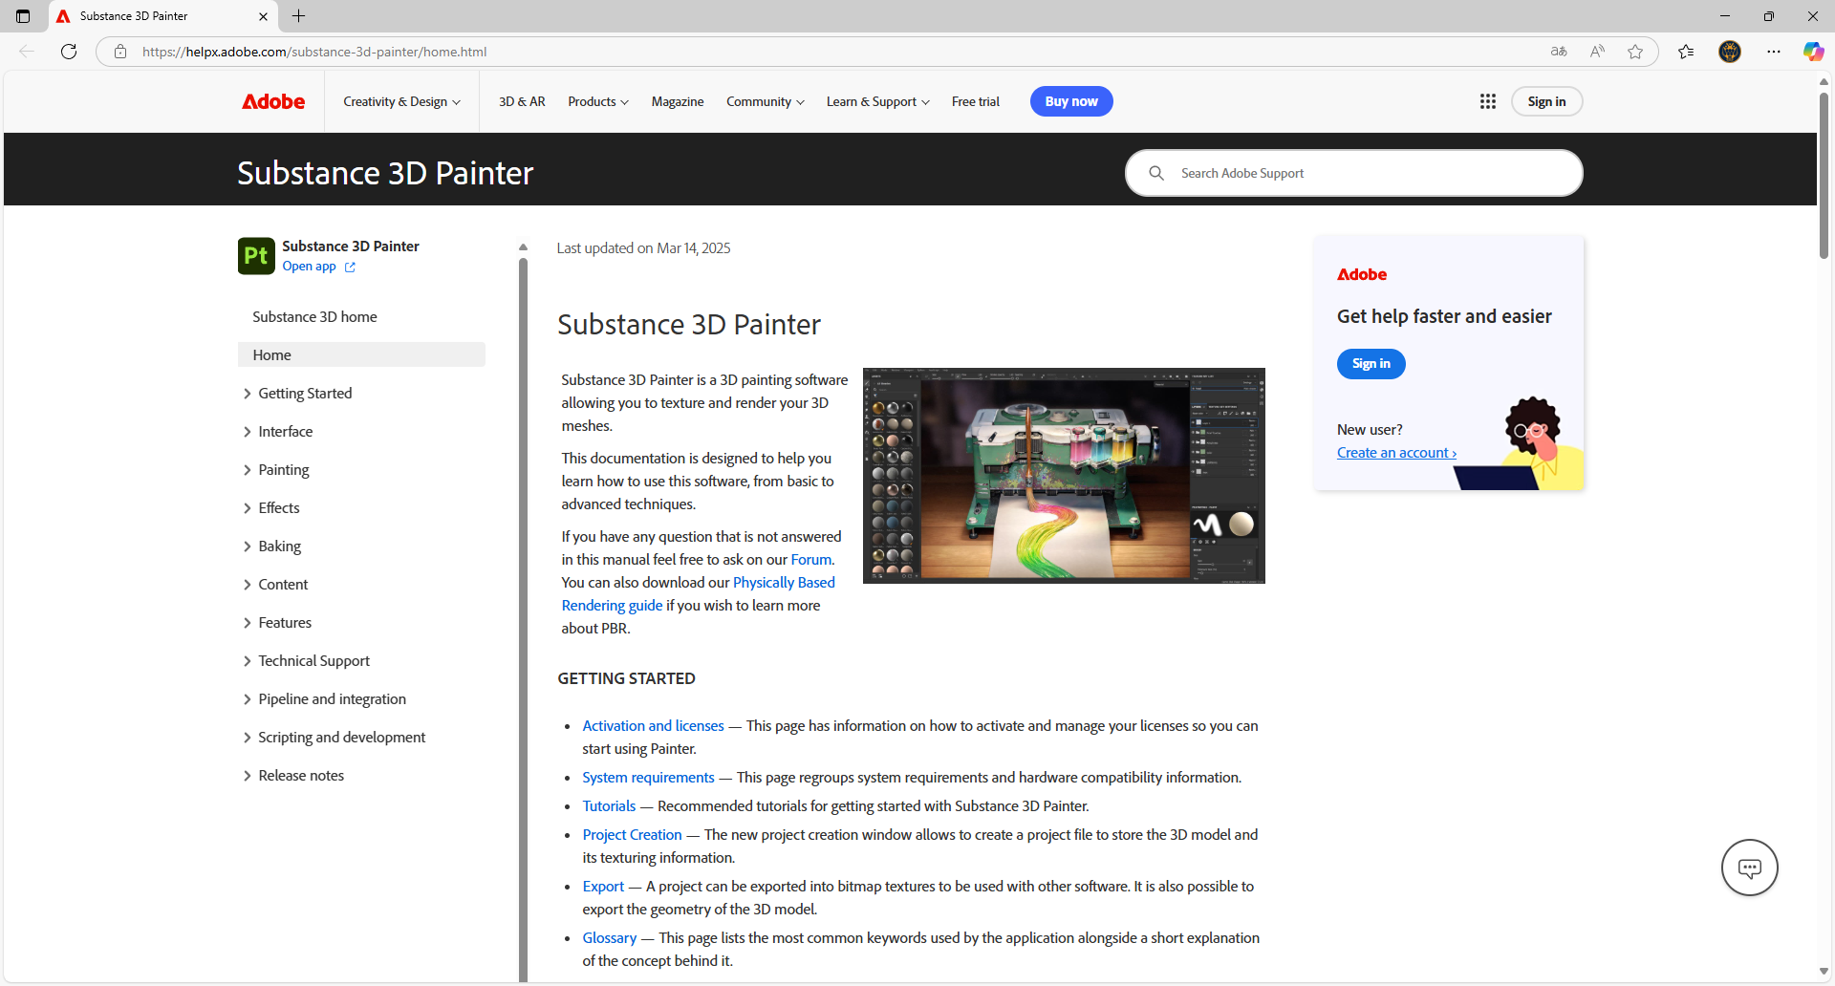Add this page to favorites star icon
Screen dimensions: 1835x986
pyautogui.click(x=1635, y=52)
